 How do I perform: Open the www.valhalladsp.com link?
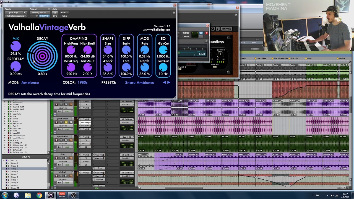click(157, 30)
